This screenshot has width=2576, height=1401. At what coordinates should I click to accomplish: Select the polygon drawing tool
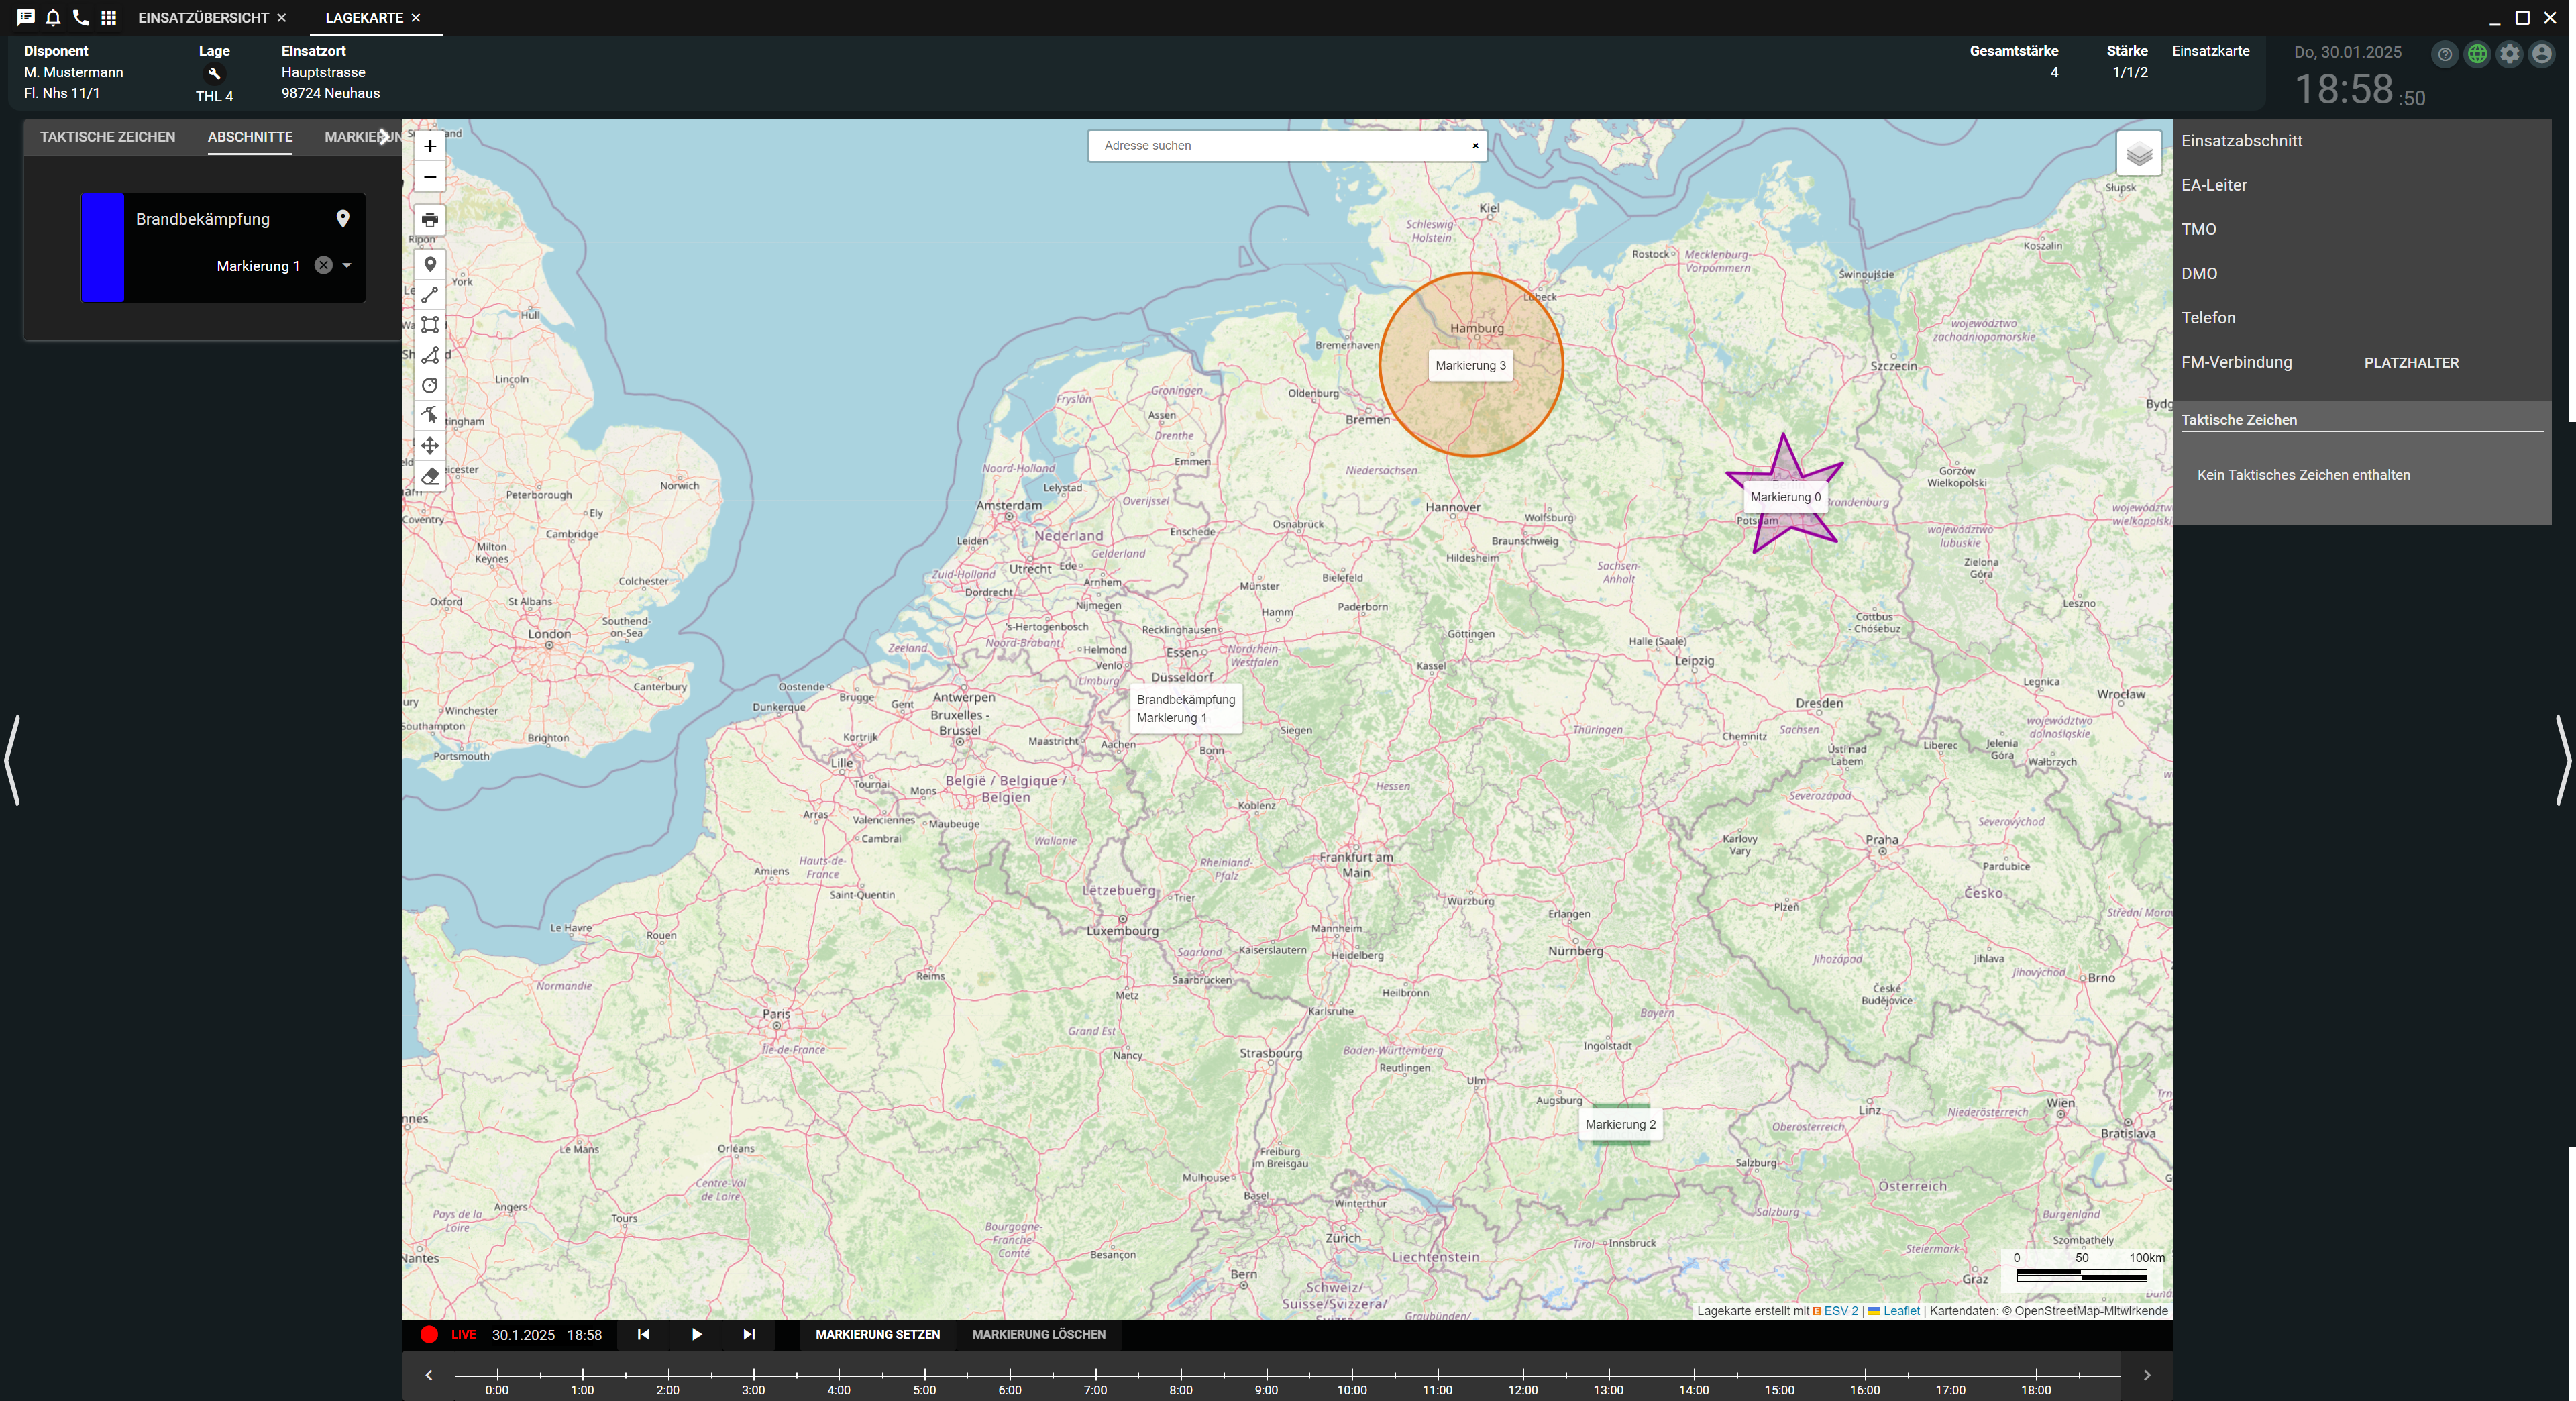[x=430, y=355]
